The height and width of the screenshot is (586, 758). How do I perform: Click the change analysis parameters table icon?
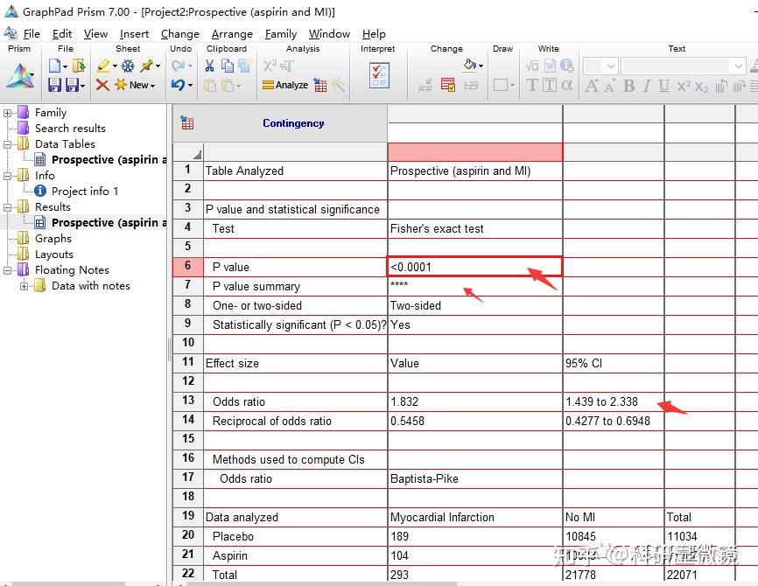click(320, 85)
